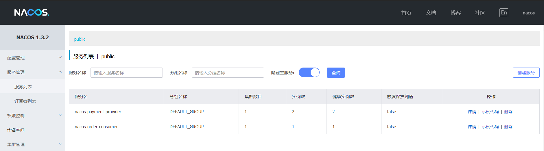Toggle the hide empty services switch
The image size is (544, 151).
(x=309, y=72)
